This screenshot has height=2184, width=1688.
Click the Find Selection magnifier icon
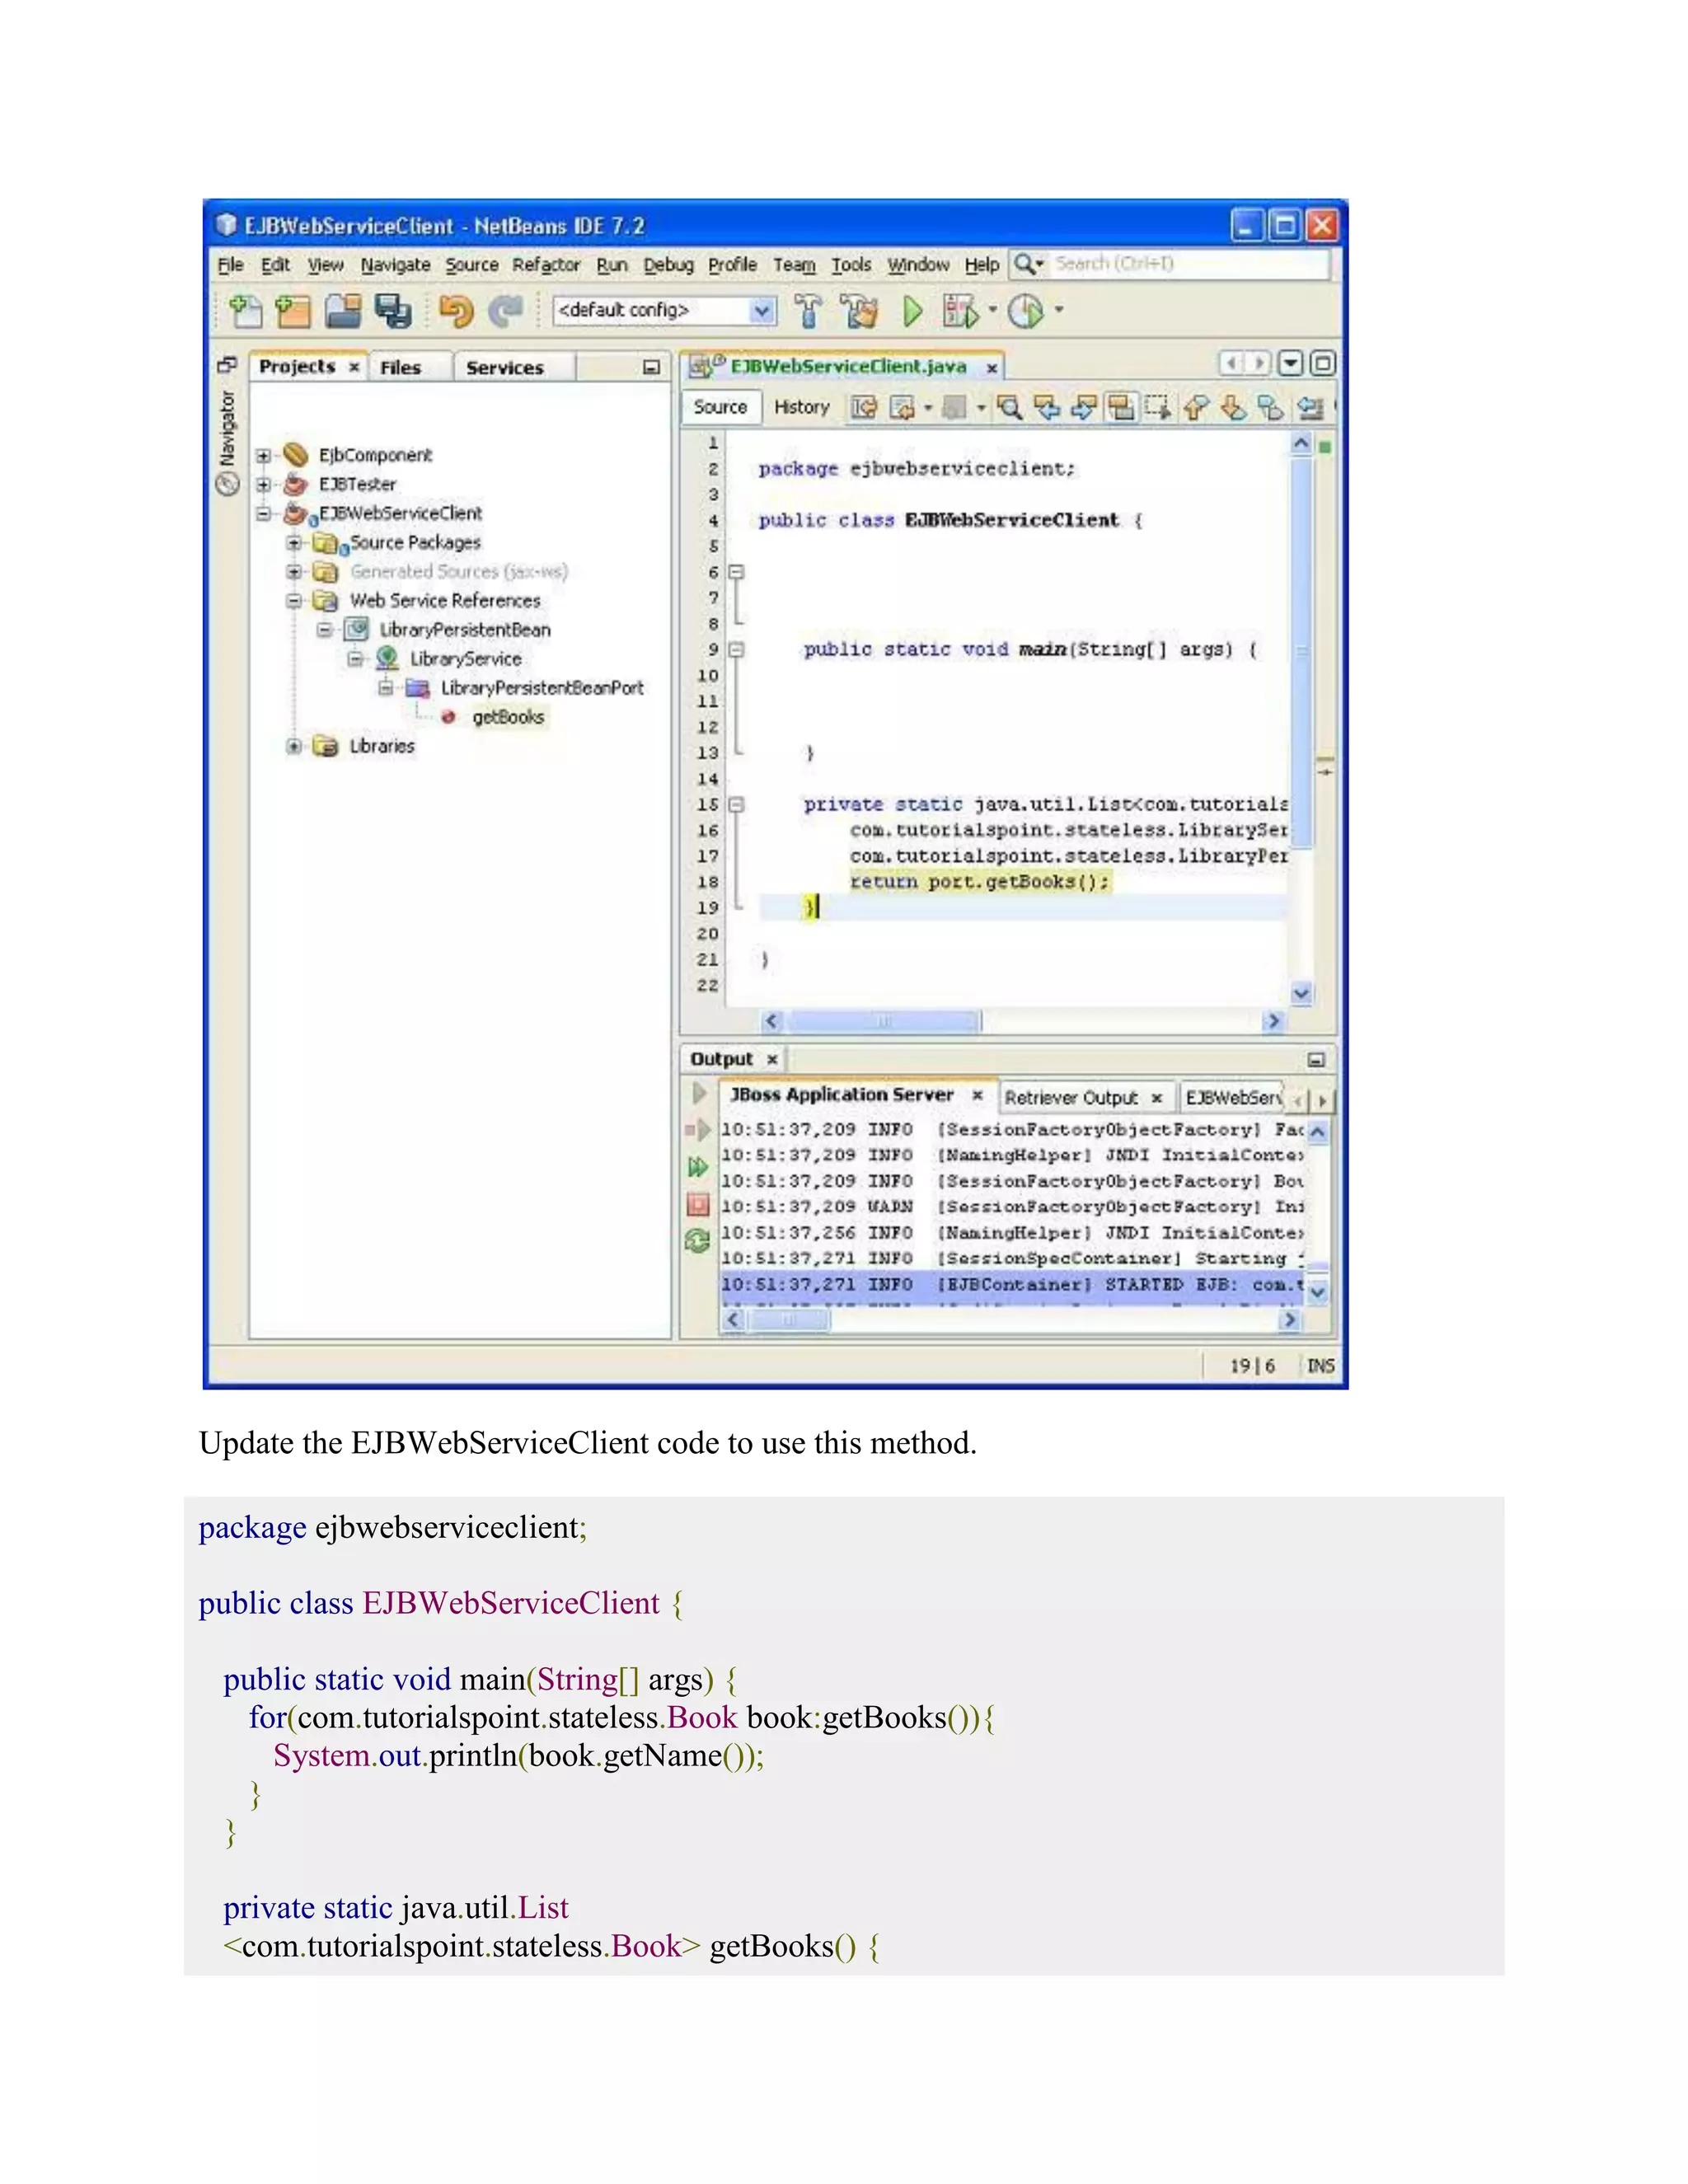coord(1010,407)
